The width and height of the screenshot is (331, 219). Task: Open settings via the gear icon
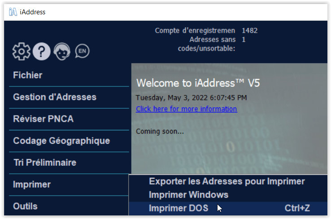pyautogui.click(x=22, y=52)
